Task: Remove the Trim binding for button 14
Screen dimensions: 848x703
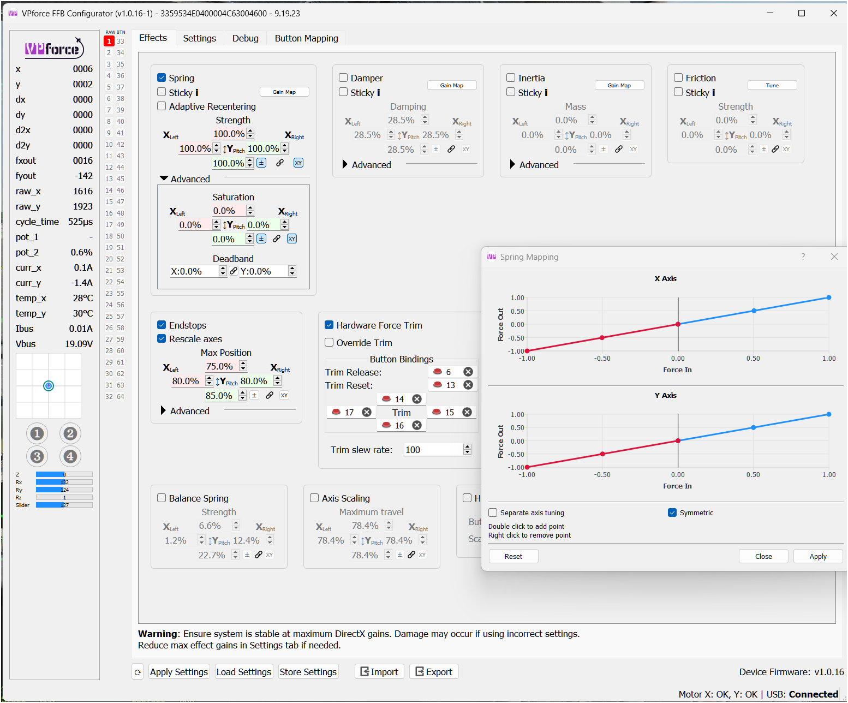Action: [417, 399]
